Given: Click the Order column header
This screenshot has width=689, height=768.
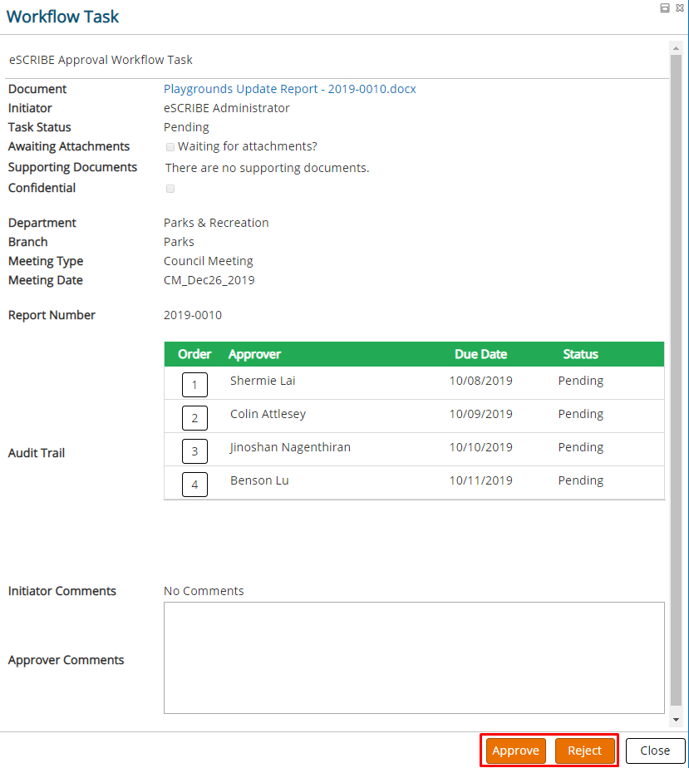Looking at the screenshot, I should [x=194, y=354].
